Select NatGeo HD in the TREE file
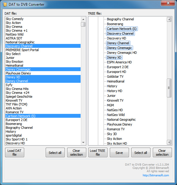Viewport: 177px width, 185px height. click(x=115, y=110)
